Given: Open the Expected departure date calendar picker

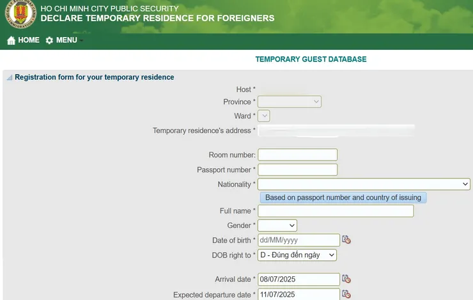Looking at the screenshot, I should [x=346, y=294].
